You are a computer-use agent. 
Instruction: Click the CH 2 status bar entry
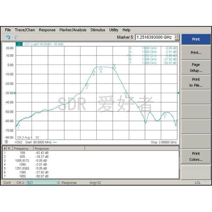tap(20, 183)
